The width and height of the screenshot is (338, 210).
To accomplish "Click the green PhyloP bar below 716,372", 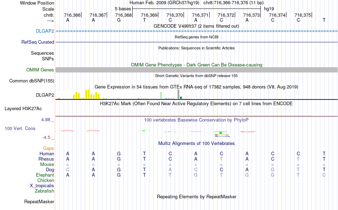I will [221, 133].
